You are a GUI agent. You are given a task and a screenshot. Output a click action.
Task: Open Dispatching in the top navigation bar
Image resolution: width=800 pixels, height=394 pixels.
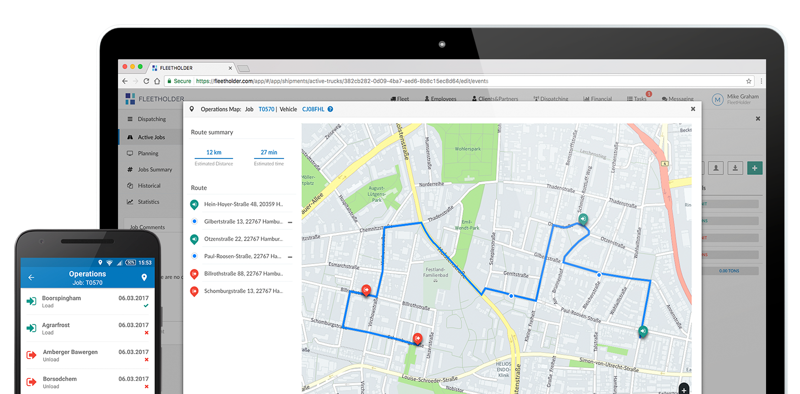pyautogui.click(x=551, y=99)
